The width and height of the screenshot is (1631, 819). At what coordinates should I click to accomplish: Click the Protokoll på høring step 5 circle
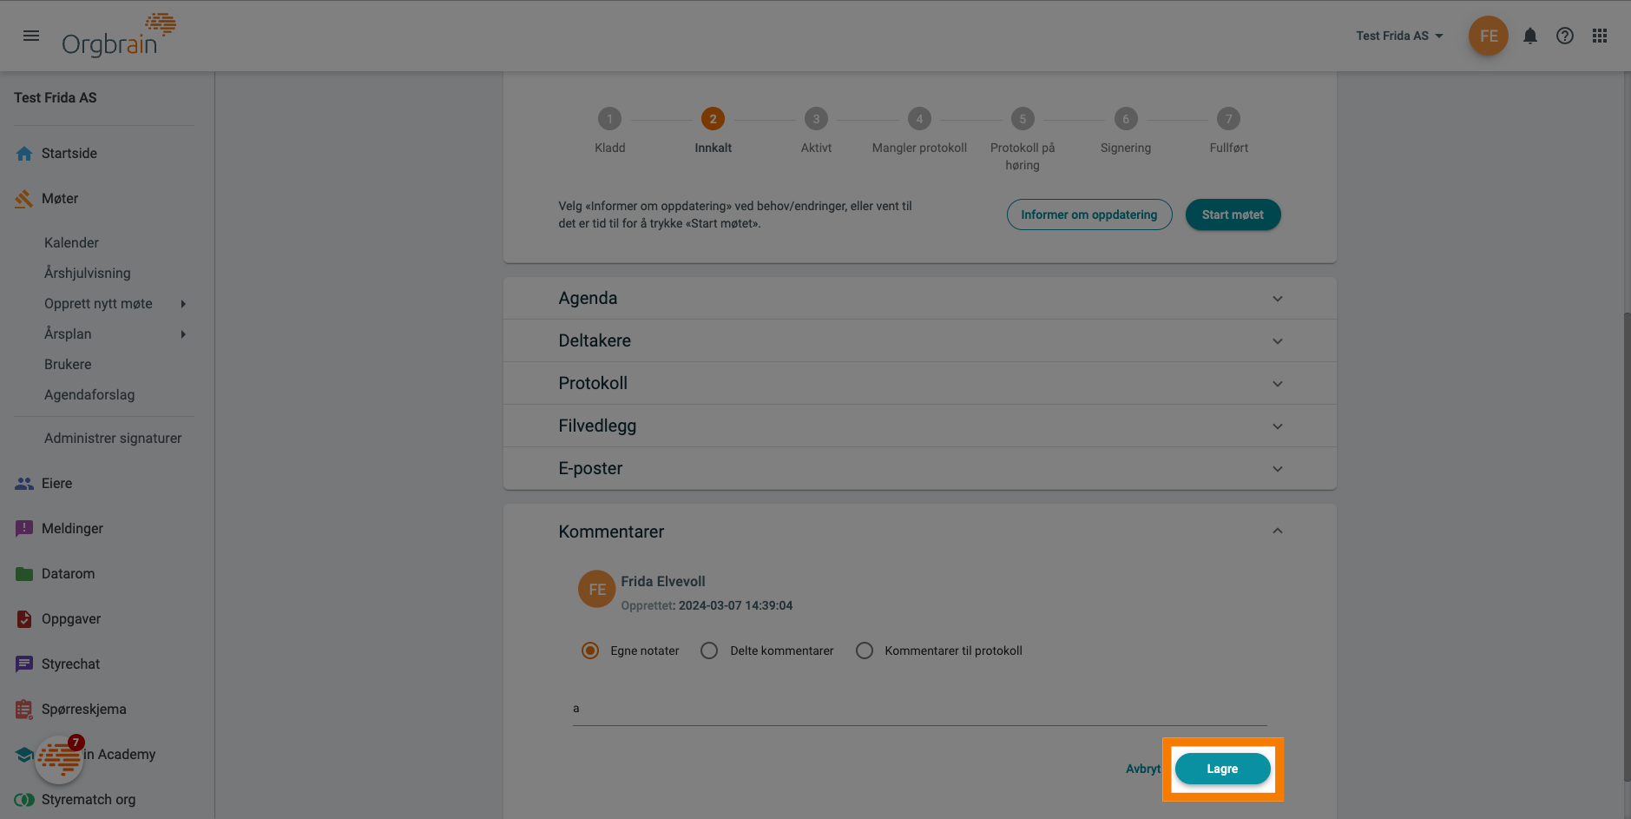point(1023,119)
